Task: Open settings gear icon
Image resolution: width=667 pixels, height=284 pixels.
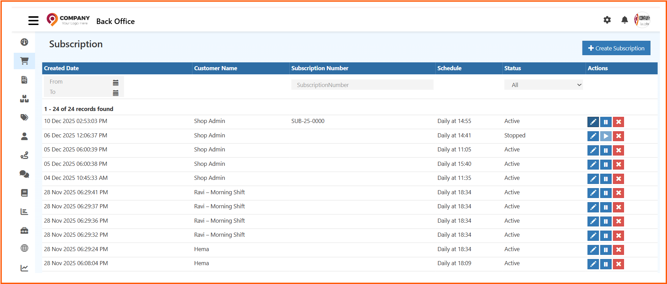Action: pos(607,20)
